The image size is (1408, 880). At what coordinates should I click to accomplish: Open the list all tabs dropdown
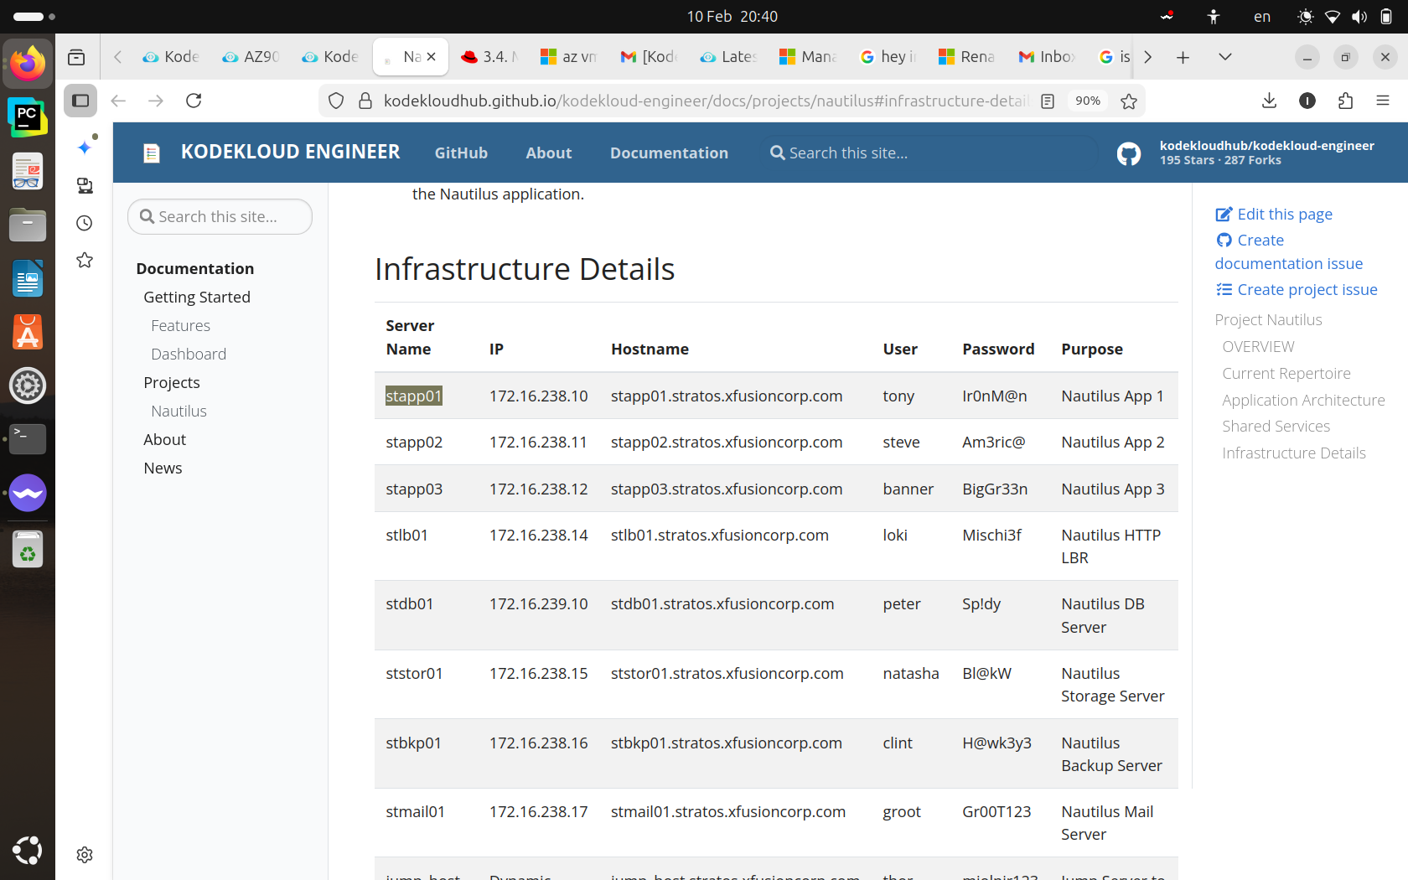(1224, 57)
